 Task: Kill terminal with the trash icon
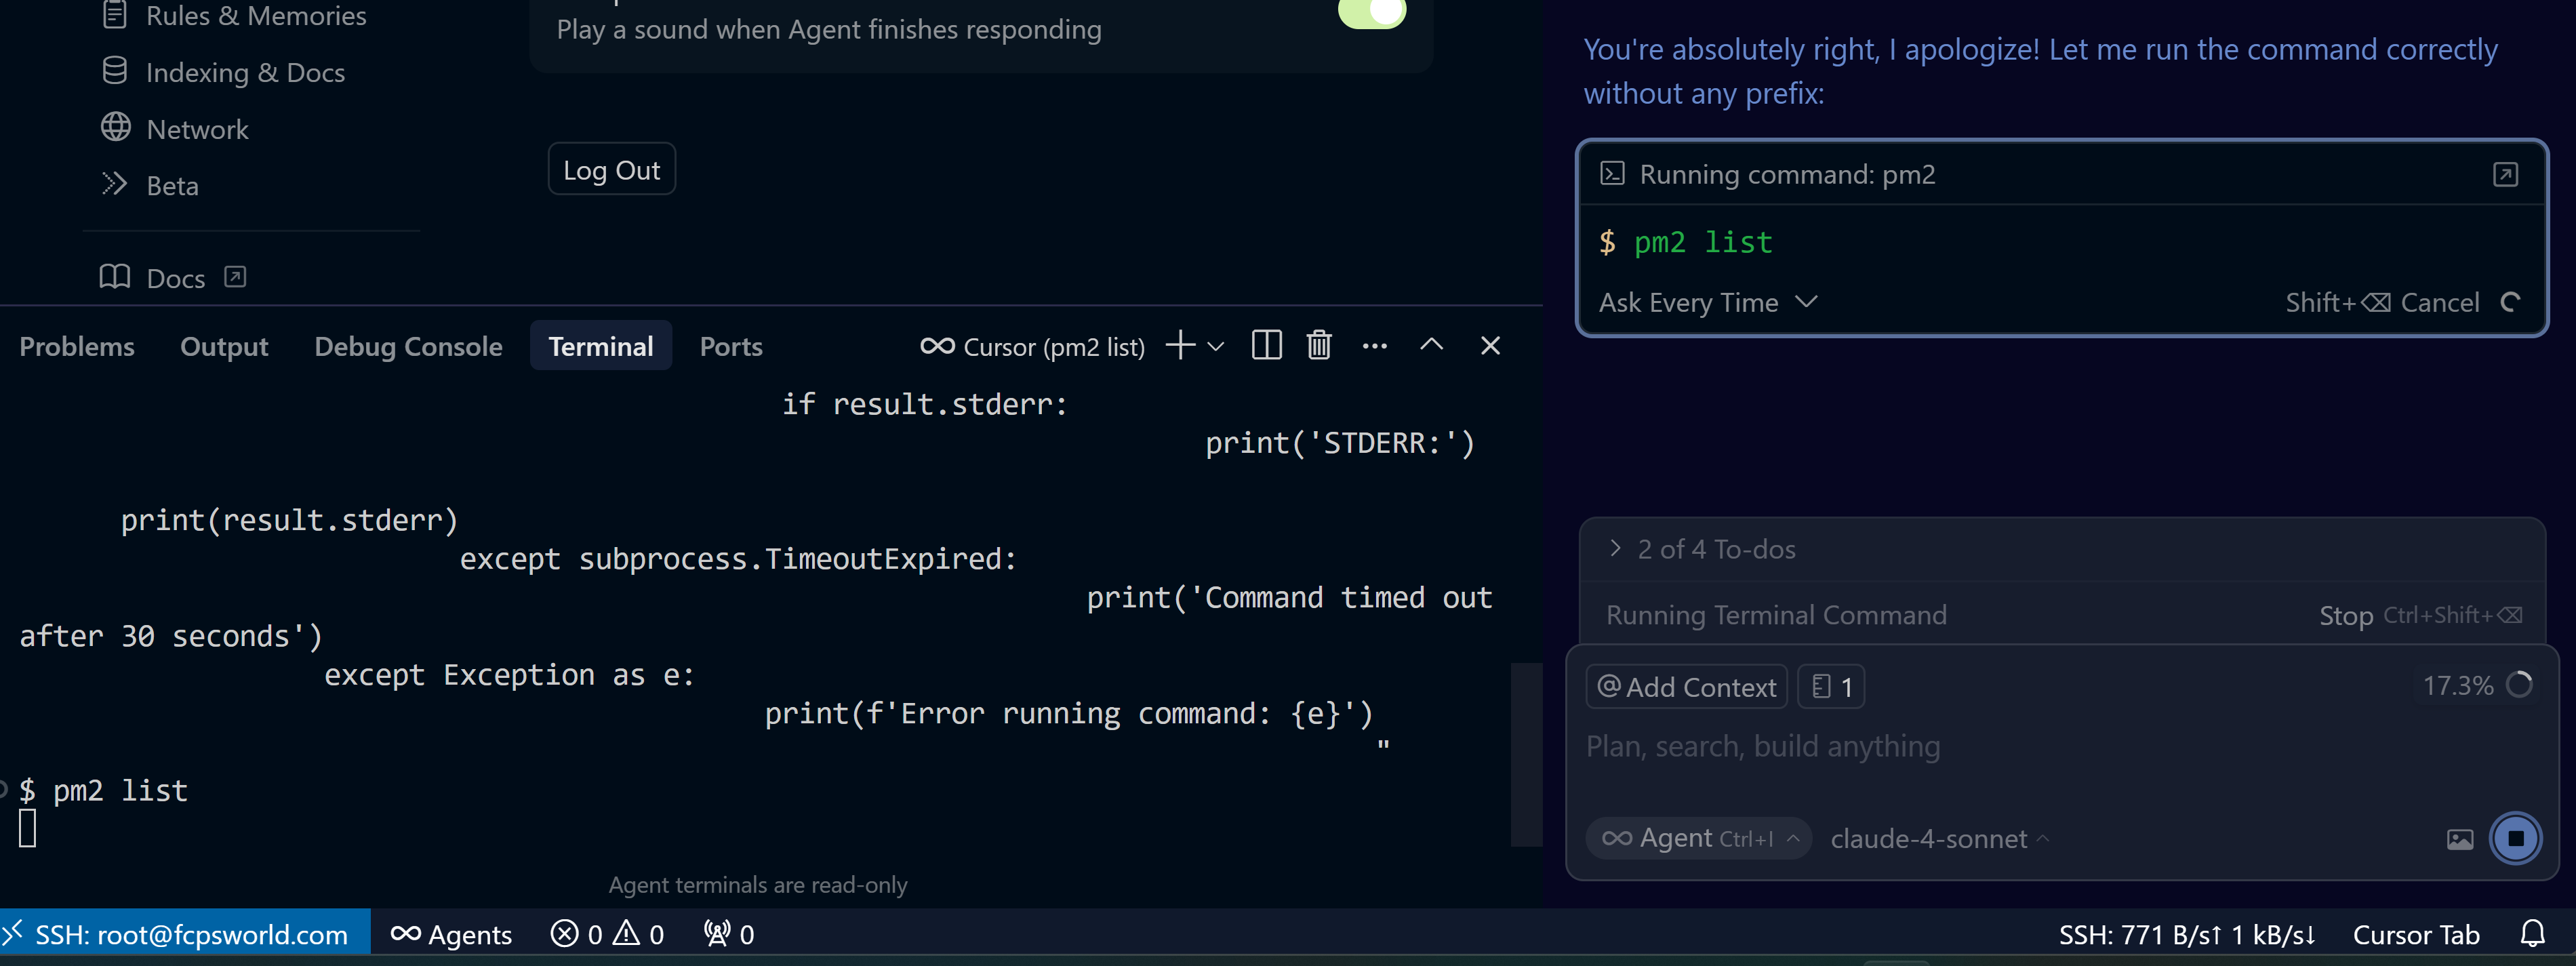coord(1318,346)
